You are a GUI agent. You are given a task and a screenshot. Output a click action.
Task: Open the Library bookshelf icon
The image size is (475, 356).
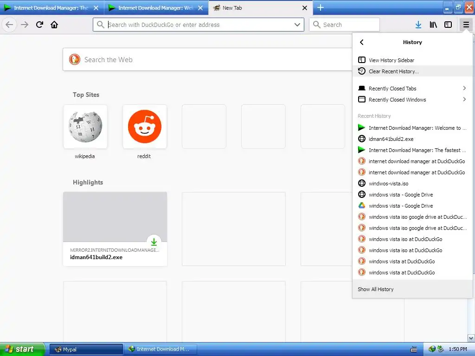click(433, 25)
